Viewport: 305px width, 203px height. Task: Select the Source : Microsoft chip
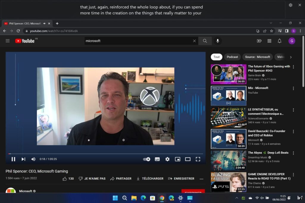point(257,57)
